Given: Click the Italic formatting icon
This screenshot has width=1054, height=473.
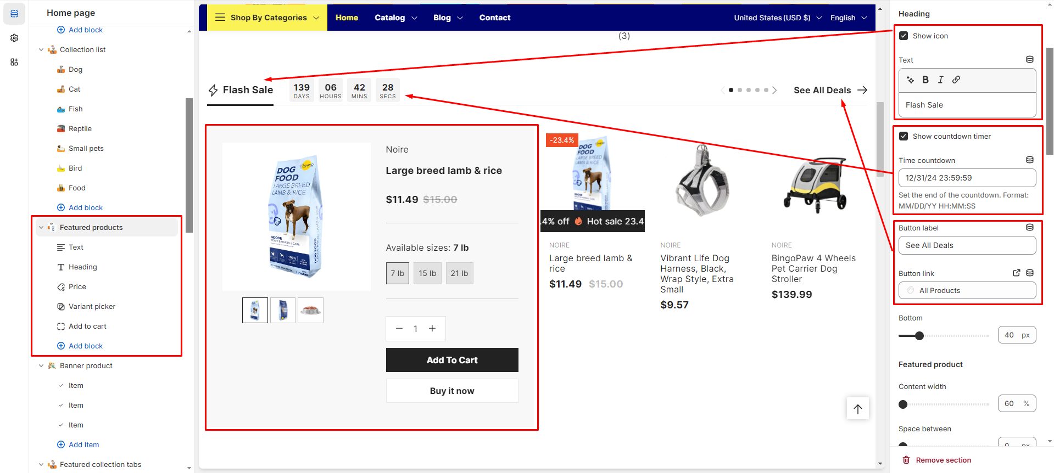Looking at the screenshot, I should point(940,80).
